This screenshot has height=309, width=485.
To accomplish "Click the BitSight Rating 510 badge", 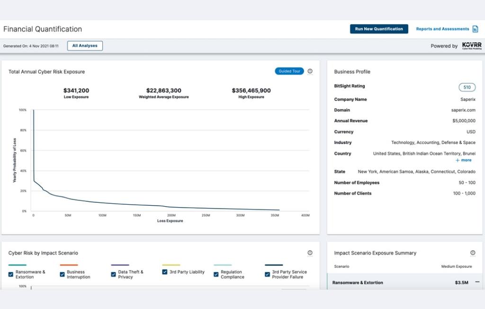I will (467, 87).
